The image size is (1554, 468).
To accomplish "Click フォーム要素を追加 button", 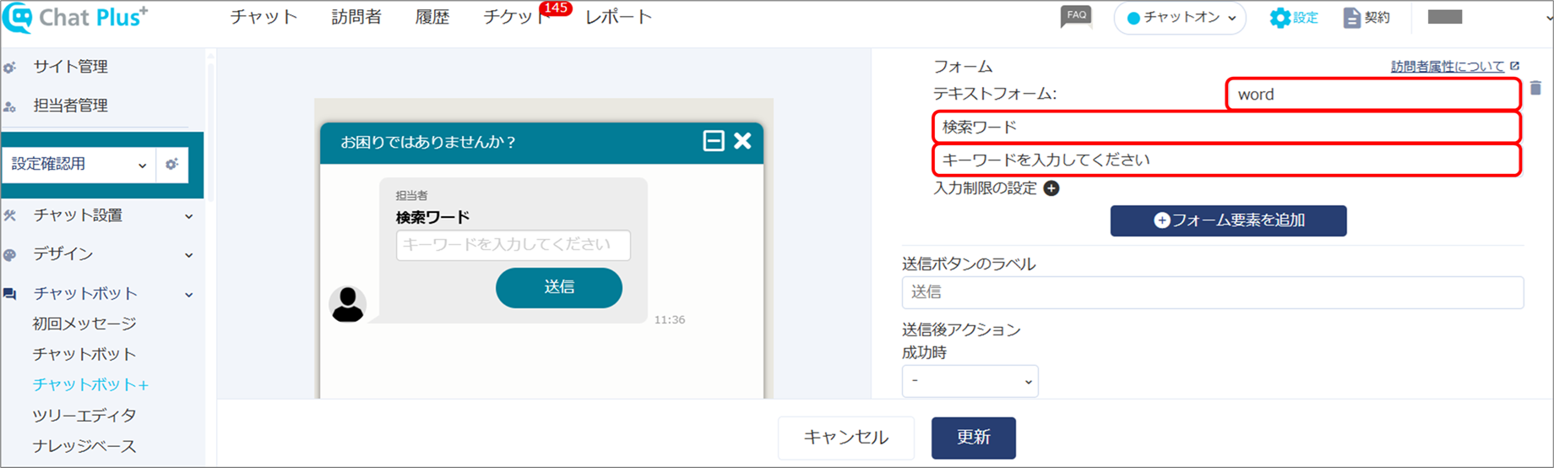I will [1229, 220].
